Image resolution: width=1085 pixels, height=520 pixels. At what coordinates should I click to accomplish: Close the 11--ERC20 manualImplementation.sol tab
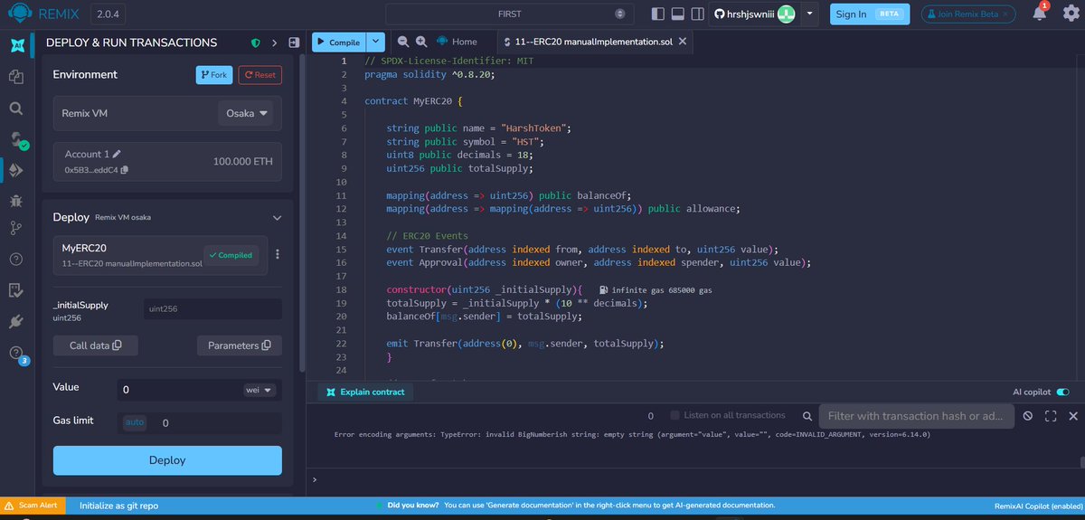pyautogui.click(x=683, y=42)
